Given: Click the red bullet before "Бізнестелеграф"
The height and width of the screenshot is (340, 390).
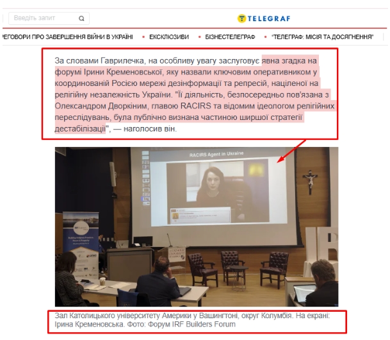Looking at the screenshot, I should coord(199,37).
